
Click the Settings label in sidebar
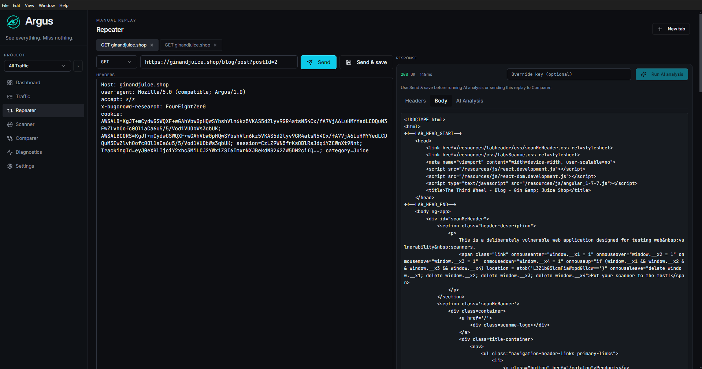tap(25, 166)
